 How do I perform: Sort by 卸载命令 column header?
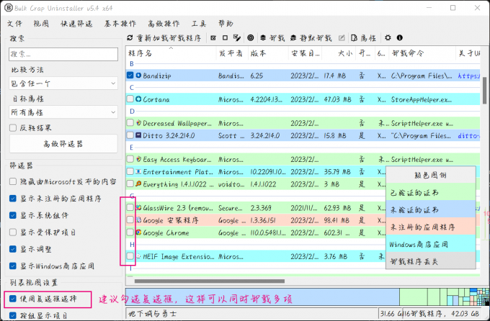pos(422,53)
